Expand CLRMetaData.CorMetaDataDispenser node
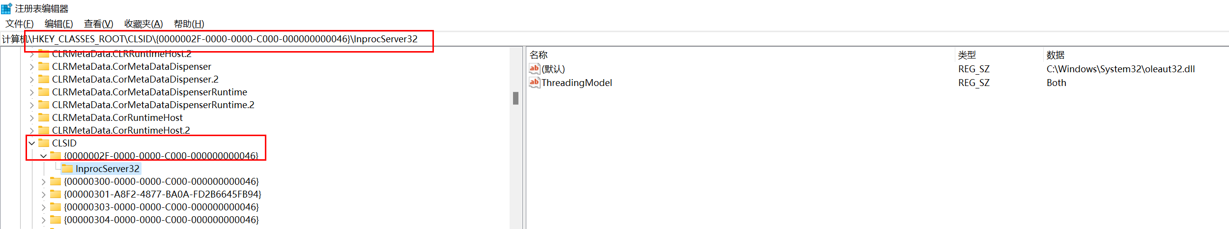This screenshot has height=229, width=1229. 32,67
